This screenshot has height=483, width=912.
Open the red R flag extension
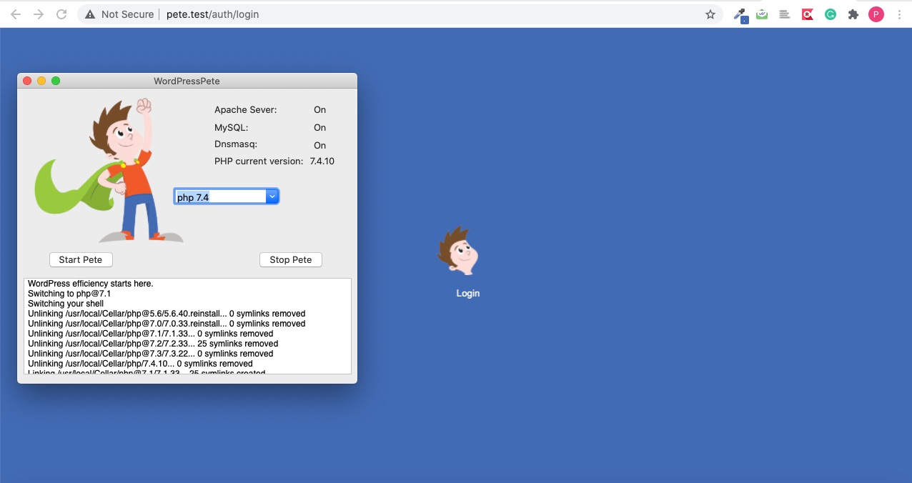[x=808, y=14]
